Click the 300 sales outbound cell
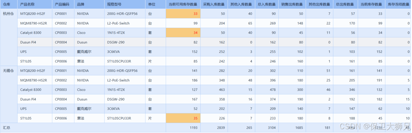Screen dimensions: 412x133 (x=292, y=89)
